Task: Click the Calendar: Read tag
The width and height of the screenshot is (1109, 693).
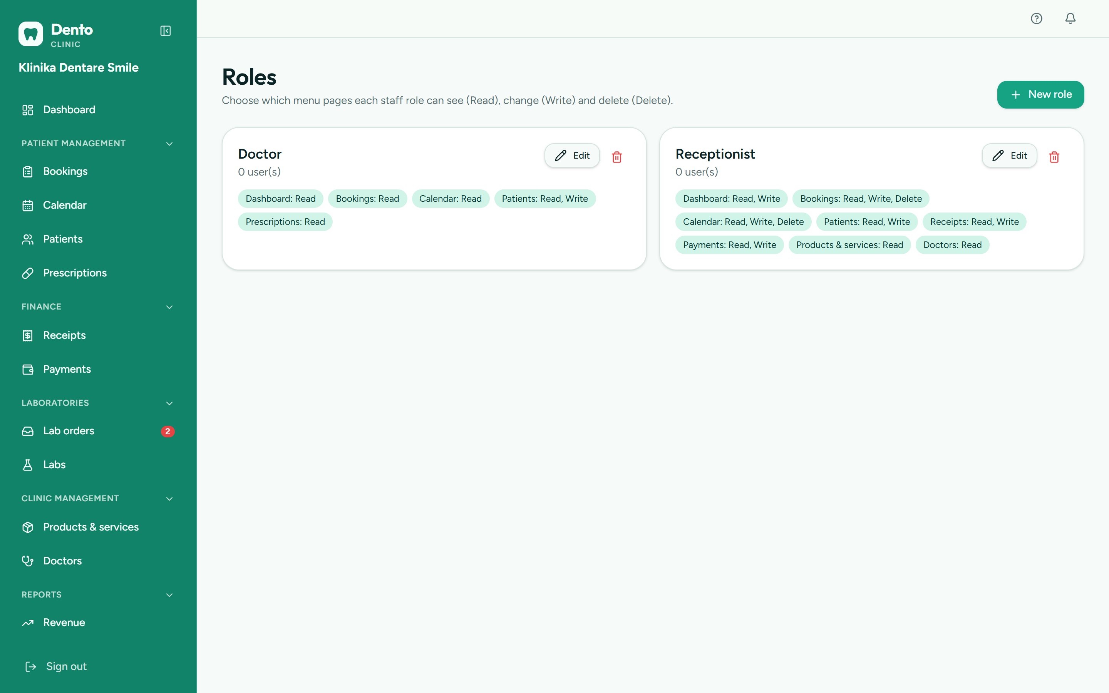Action: point(451,199)
